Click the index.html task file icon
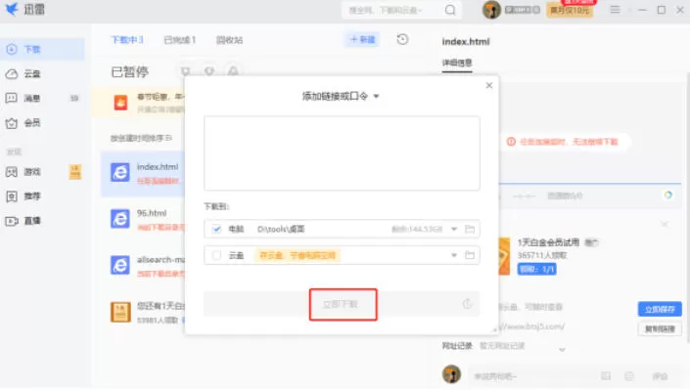This screenshot has height=390, width=690. (120, 172)
